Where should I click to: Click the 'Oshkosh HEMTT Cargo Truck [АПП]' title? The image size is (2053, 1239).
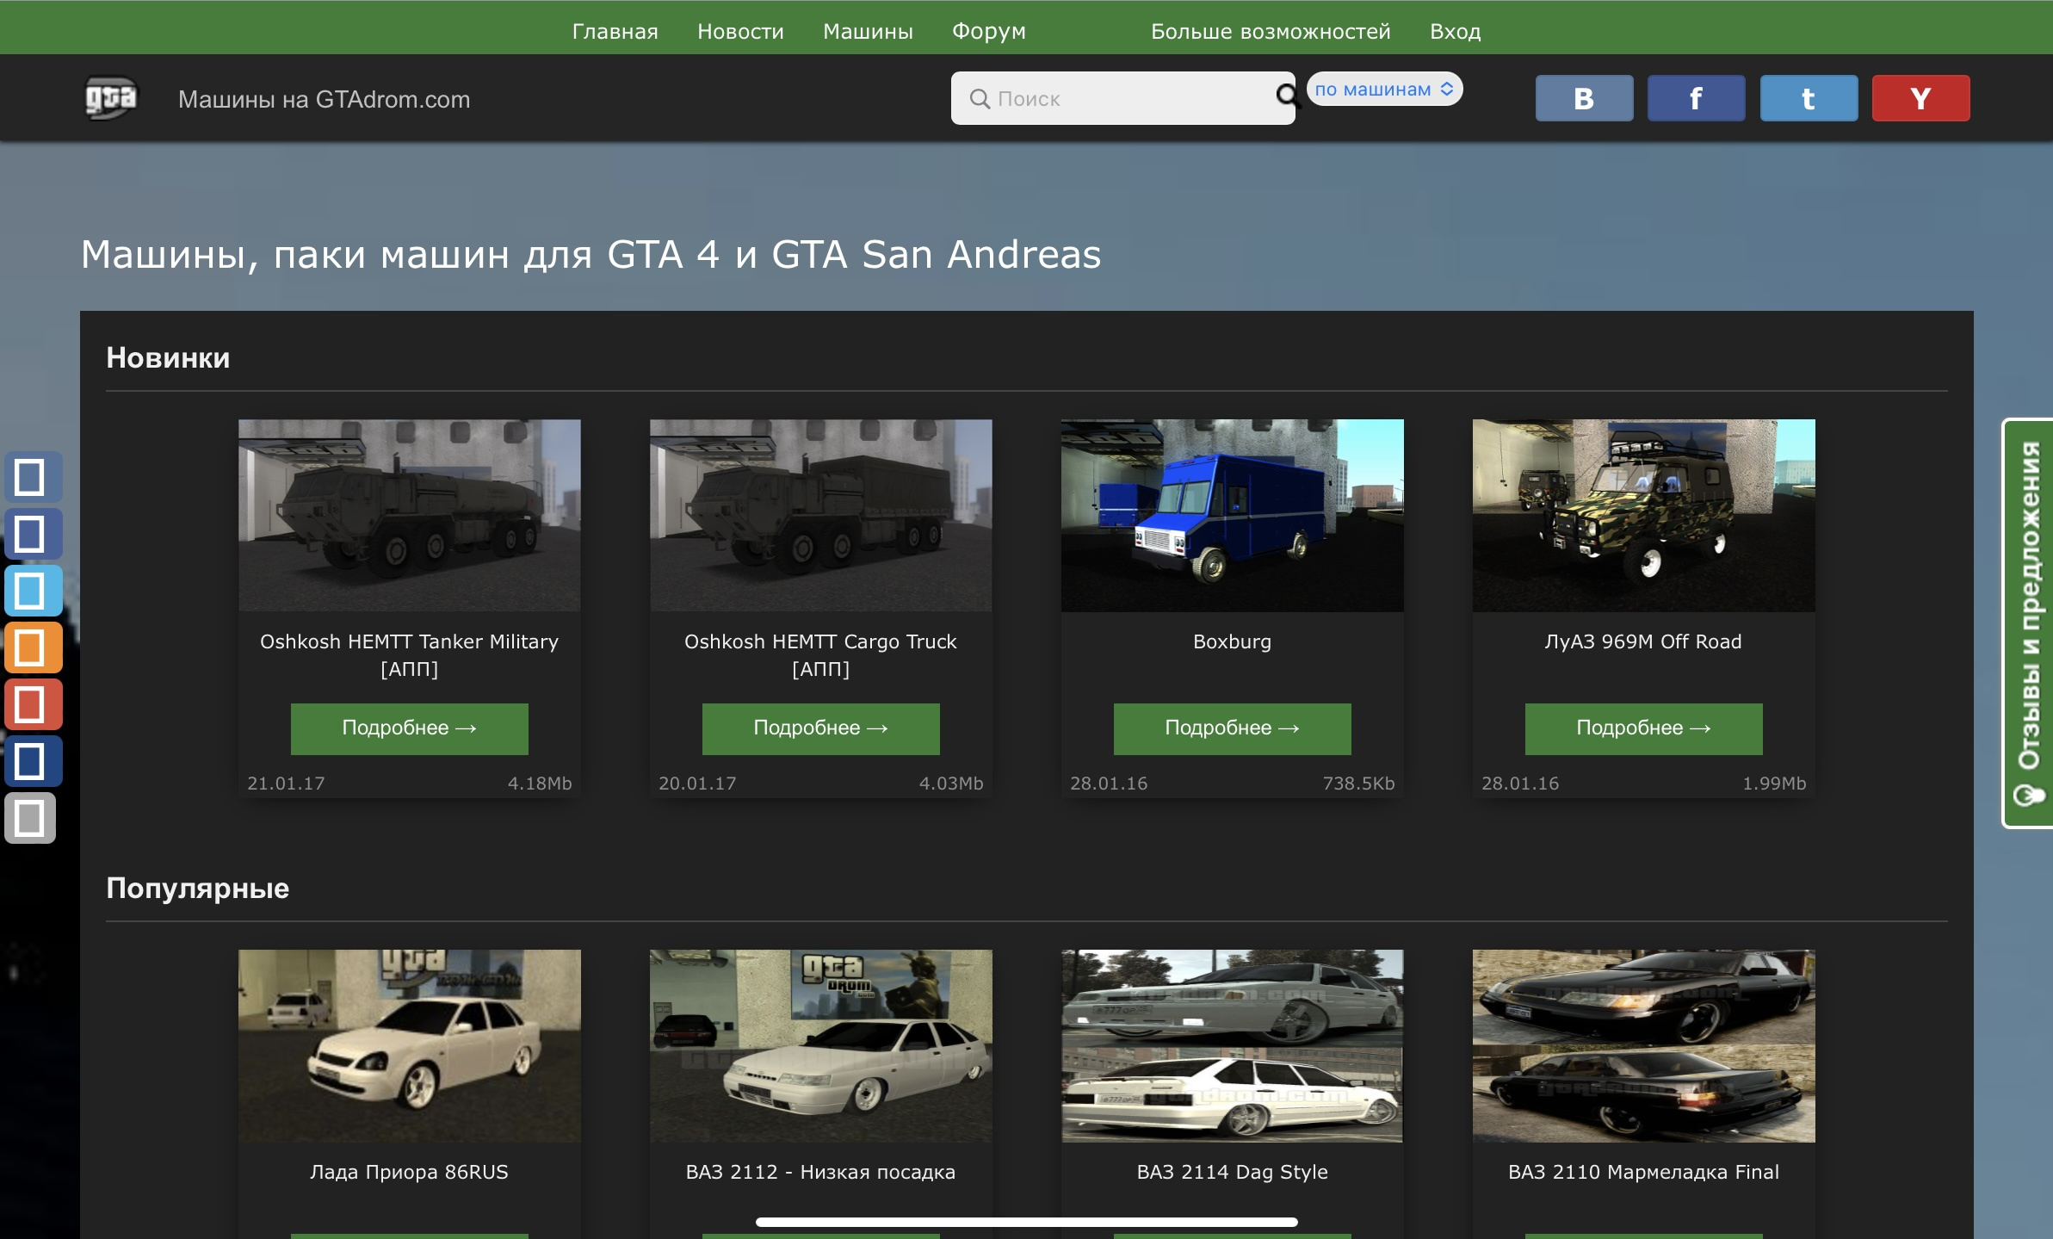820,654
